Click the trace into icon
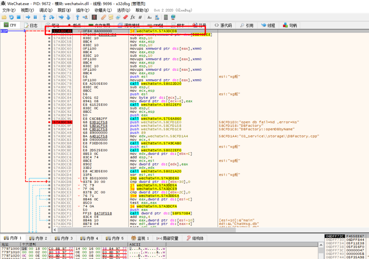The width and height of the screenshot is (369, 259). coord(61,17)
